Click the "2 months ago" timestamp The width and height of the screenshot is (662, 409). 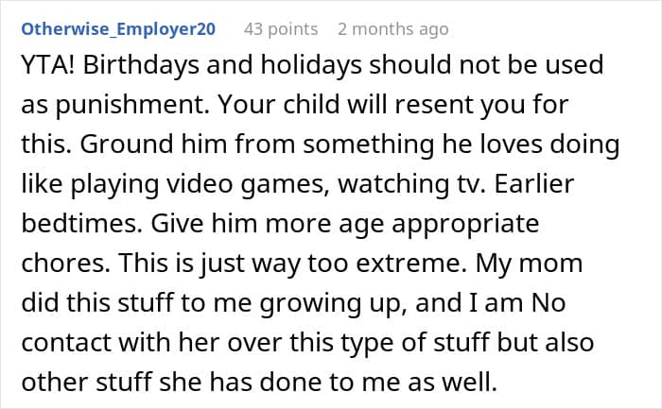tap(392, 29)
